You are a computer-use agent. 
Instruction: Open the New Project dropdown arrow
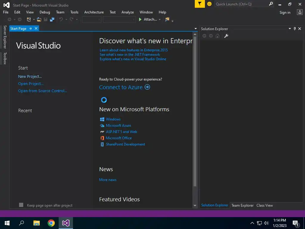click(34, 19)
